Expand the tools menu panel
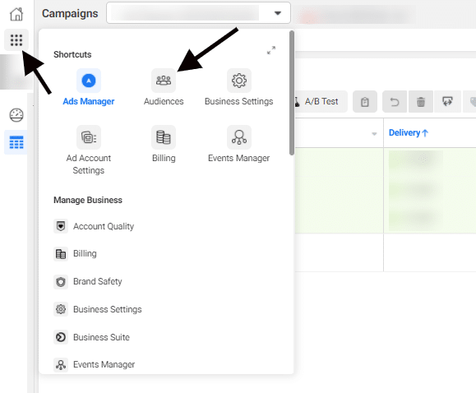 (x=271, y=50)
